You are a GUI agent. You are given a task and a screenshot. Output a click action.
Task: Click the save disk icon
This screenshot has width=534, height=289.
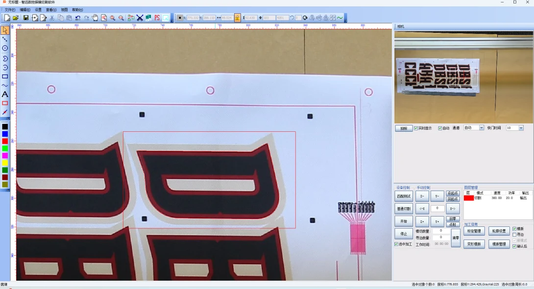[x=26, y=18]
